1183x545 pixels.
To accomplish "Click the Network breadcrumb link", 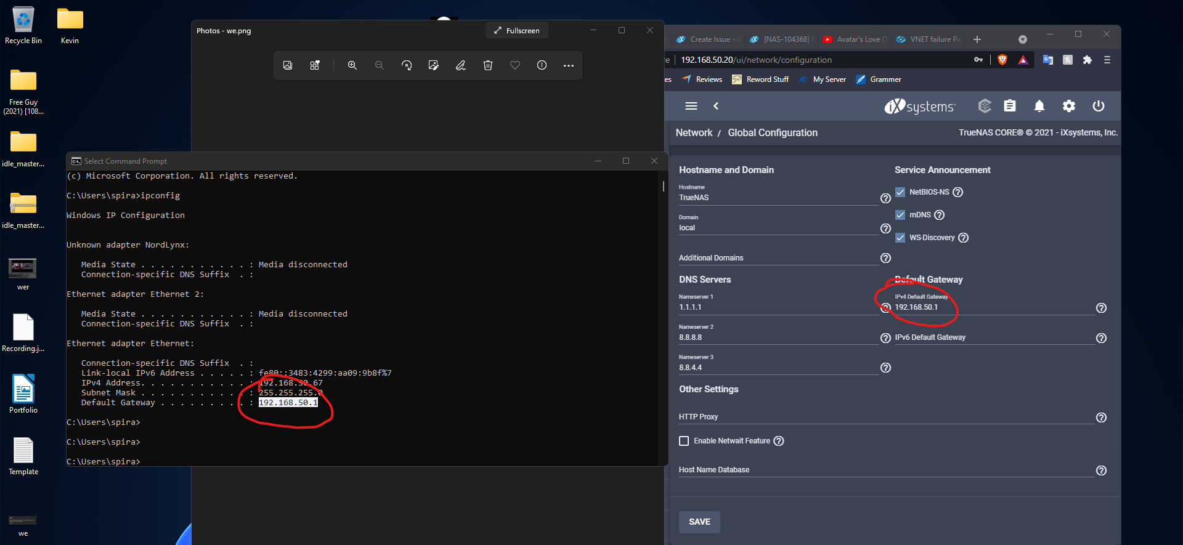I will point(694,132).
